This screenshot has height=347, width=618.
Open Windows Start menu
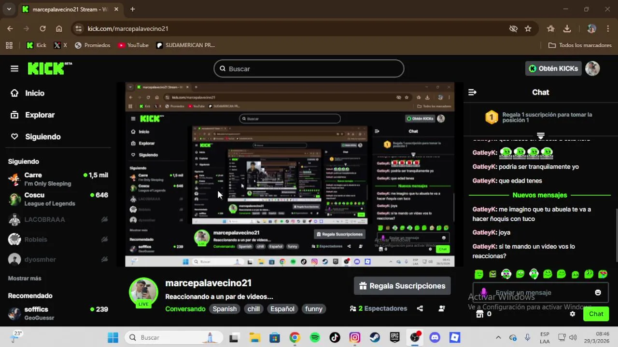tap(113, 337)
